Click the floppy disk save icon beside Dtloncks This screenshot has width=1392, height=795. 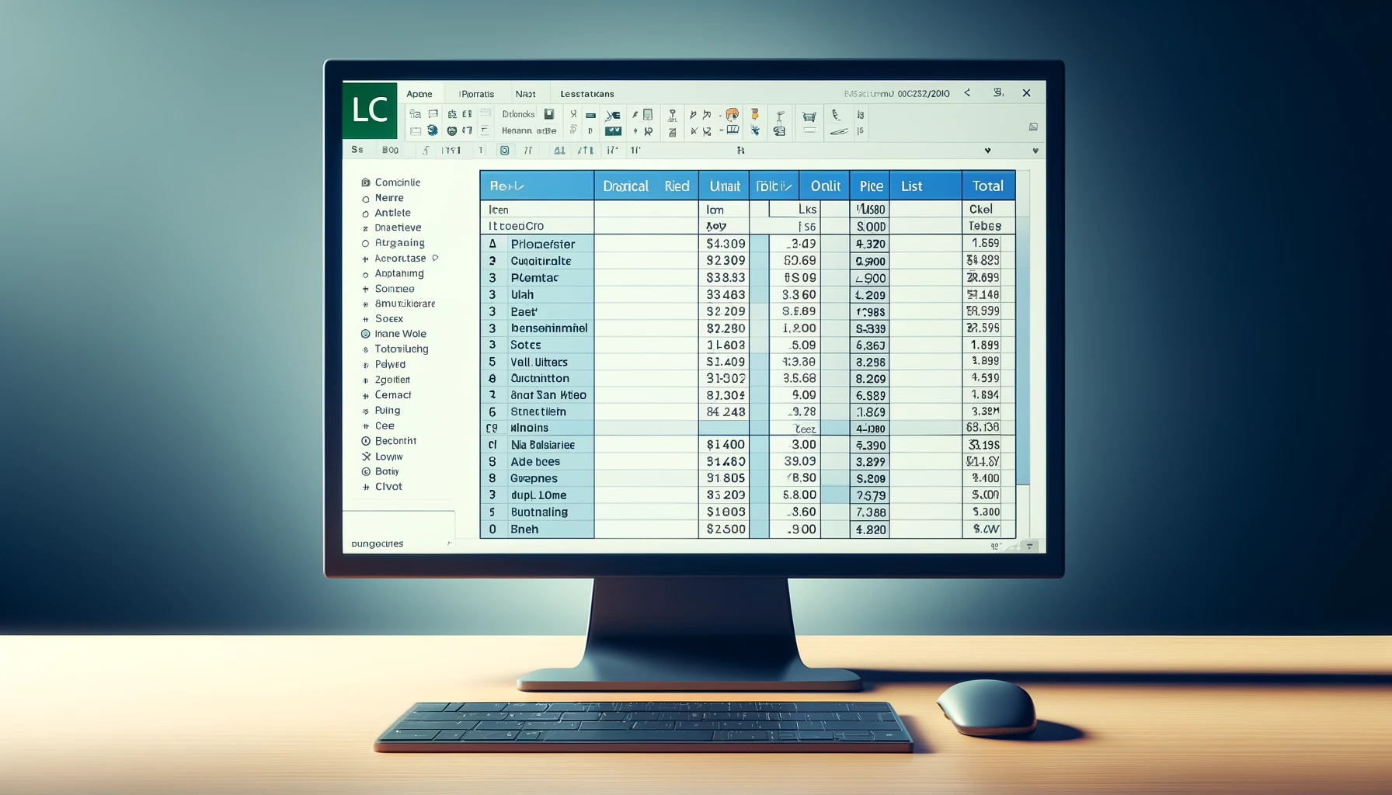(549, 114)
